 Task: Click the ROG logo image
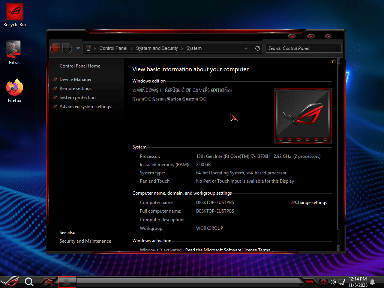303,115
